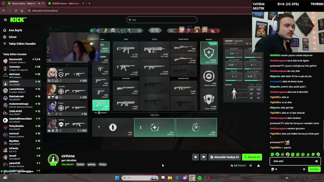Image resolution: width=324 pixels, height=182 pixels.
Task: Open chat settings gear icon
Action: 304,169
